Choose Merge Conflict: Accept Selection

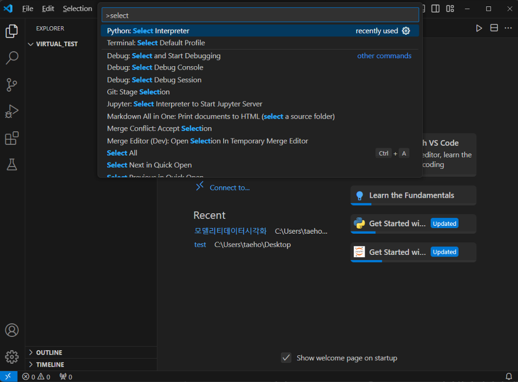click(260, 128)
